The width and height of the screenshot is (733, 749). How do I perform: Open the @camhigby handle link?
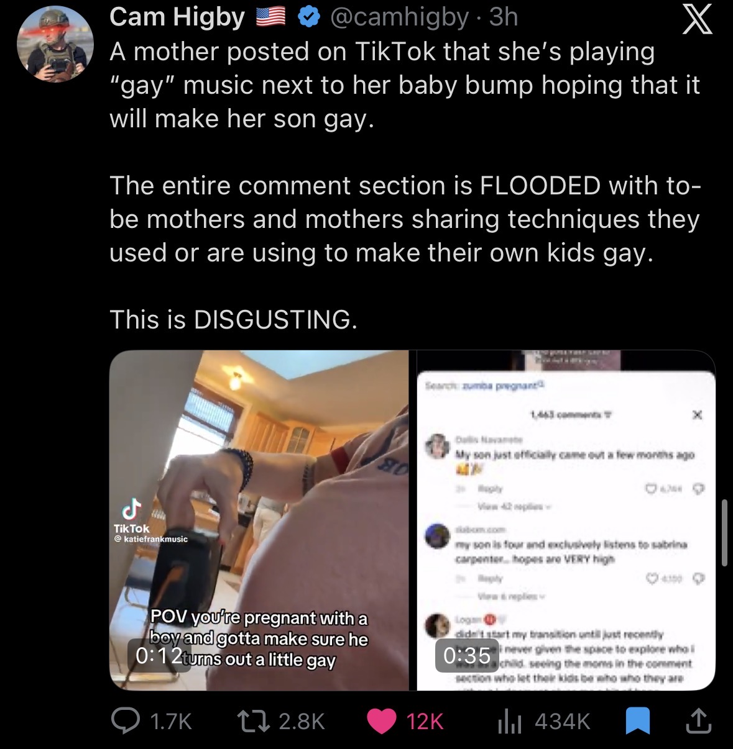tap(399, 17)
